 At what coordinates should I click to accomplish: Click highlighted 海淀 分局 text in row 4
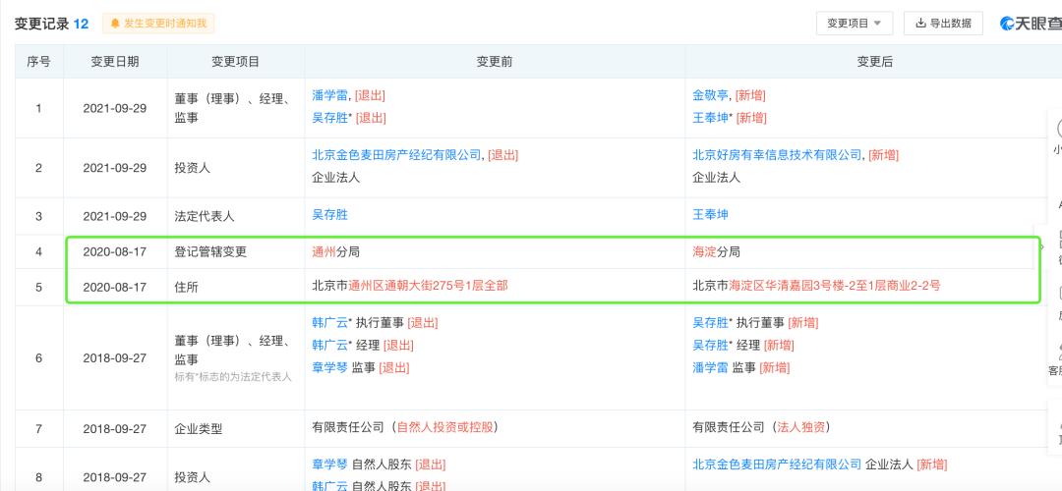[705, 252]
